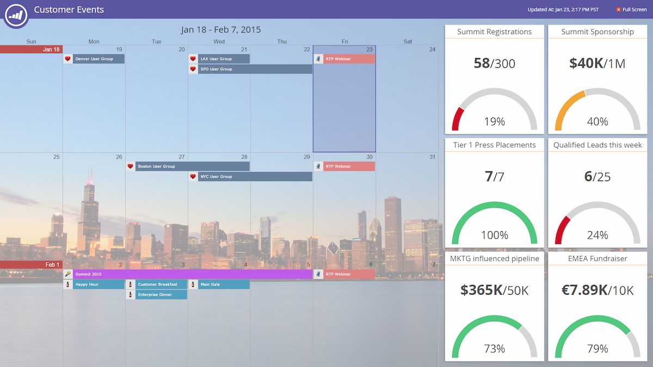The image size is (653, 367).
Task: Click the 6/25 qualified leads value
Action: point(597,177)
